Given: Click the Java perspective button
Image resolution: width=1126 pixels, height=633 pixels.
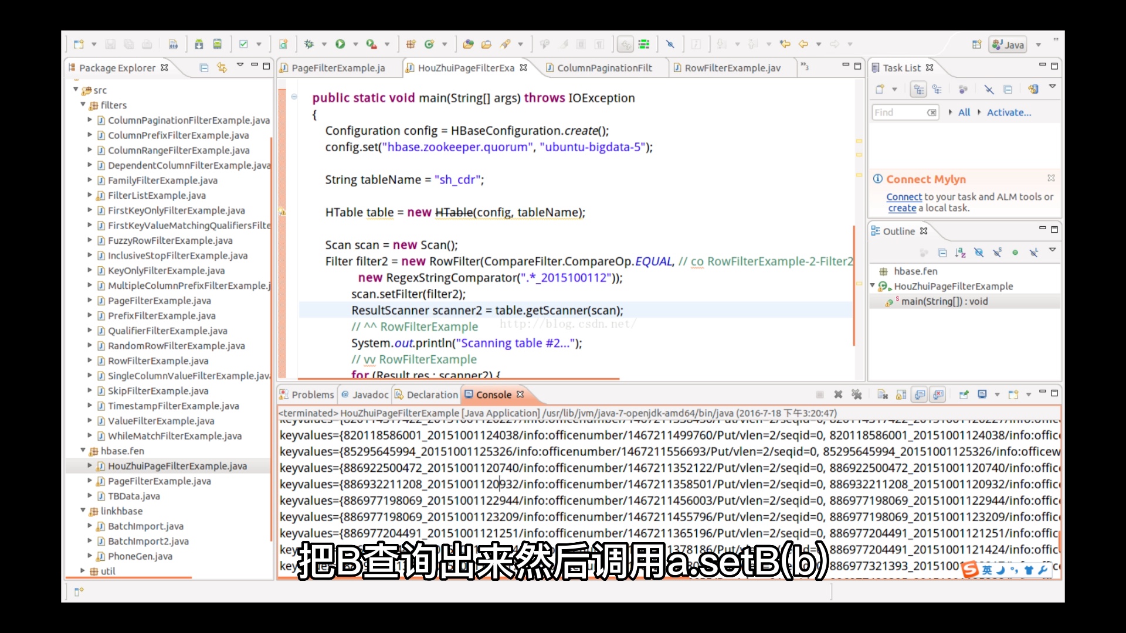Looking at the screenshot, I should click(x=1008, y=45).
